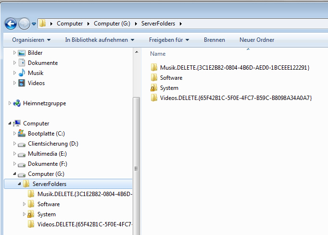Open the Freigeben für menu

point(169,40)
